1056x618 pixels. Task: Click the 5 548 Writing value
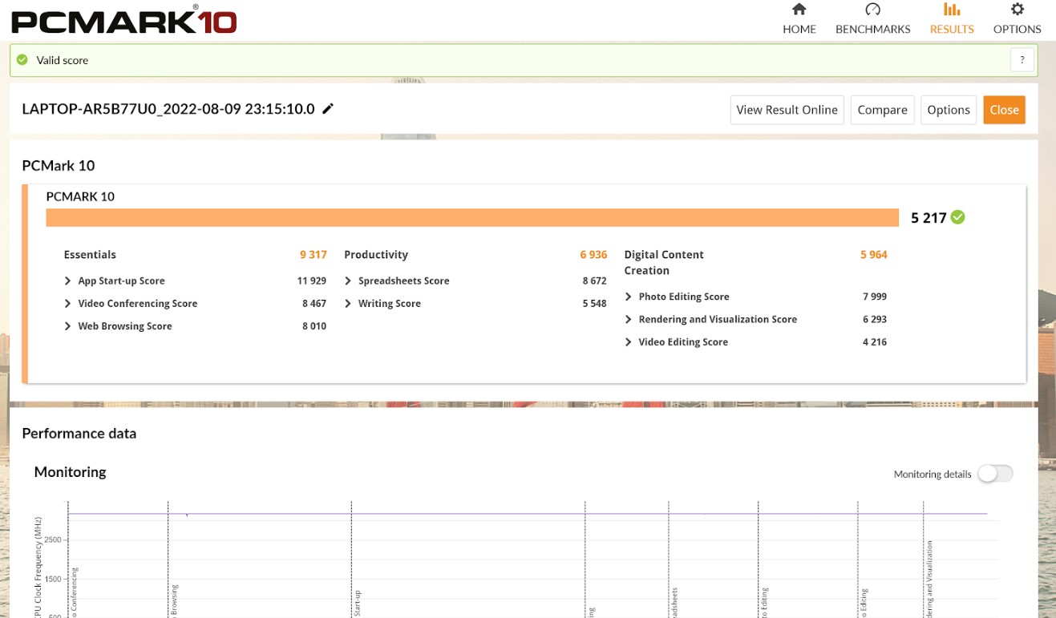coord(595,304)
